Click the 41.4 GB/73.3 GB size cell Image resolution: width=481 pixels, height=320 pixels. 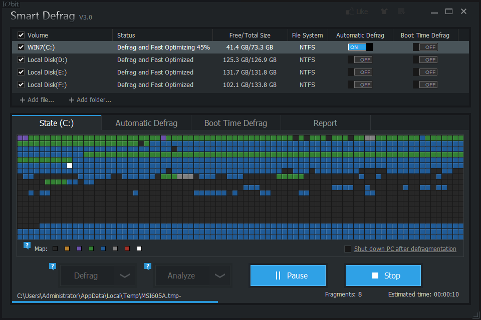(x=250, y=47)
